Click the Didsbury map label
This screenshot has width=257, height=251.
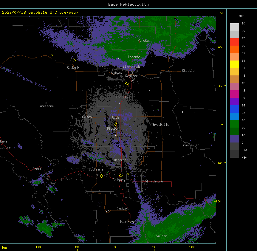click(114, 128)
